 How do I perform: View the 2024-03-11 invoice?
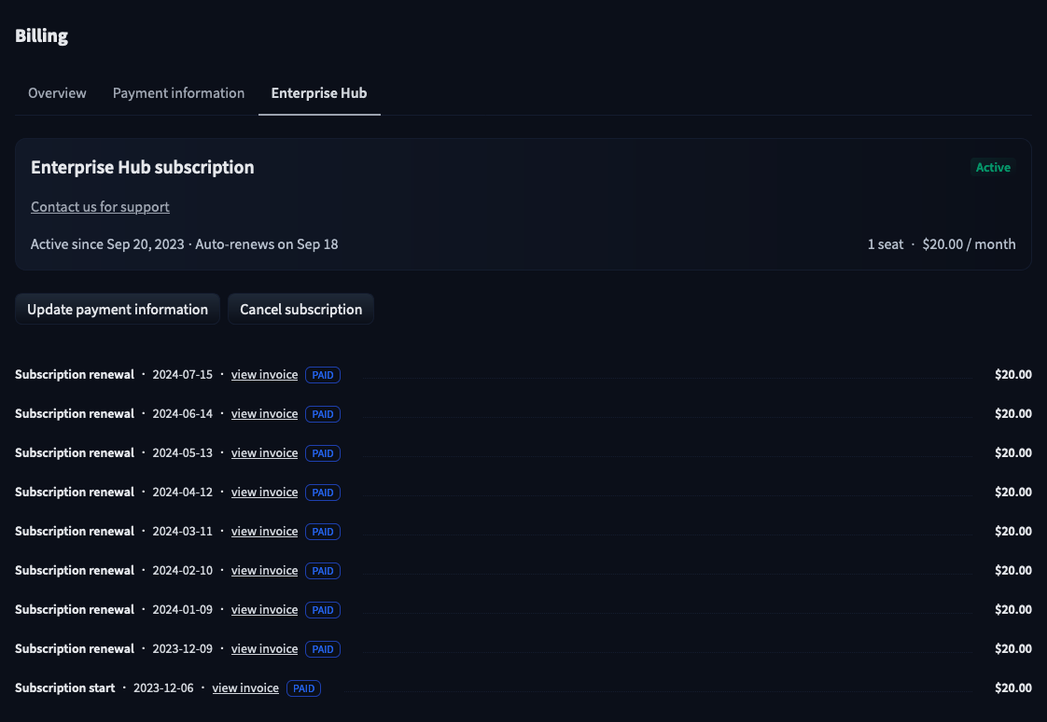pyautogui.click(x=264, y=532)
